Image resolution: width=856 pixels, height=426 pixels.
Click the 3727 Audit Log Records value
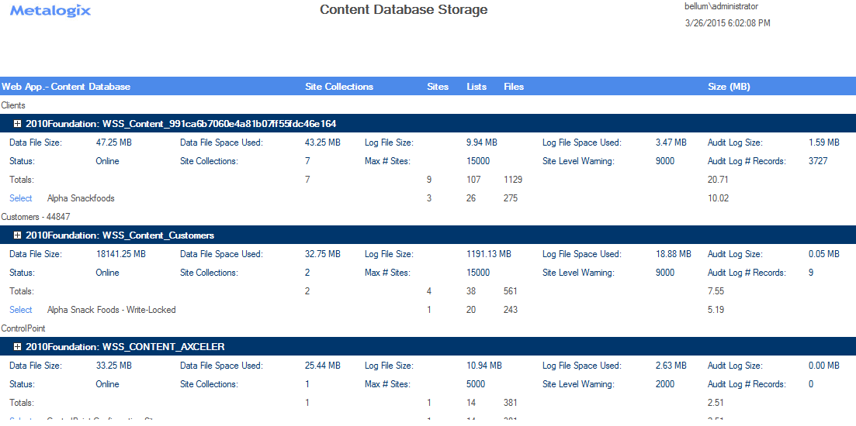[817, 161]
